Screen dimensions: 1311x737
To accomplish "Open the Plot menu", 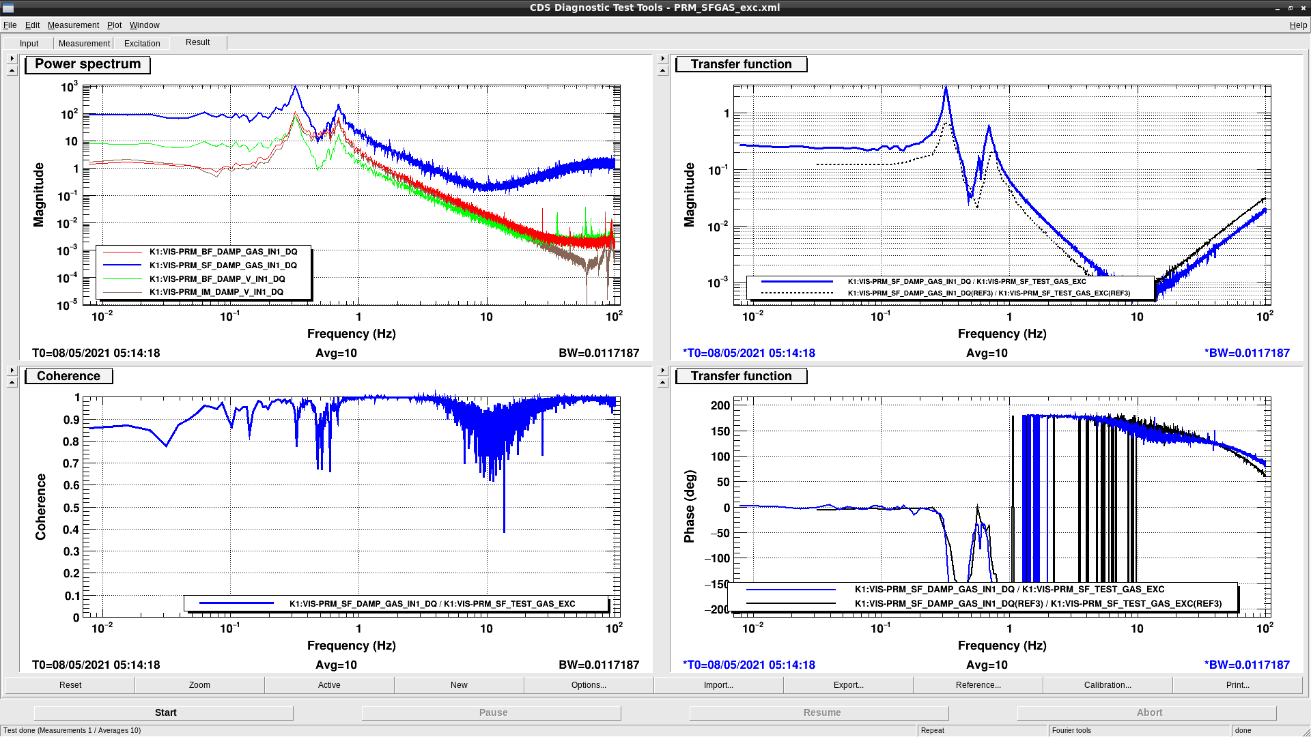I will (x=114, y=25).
